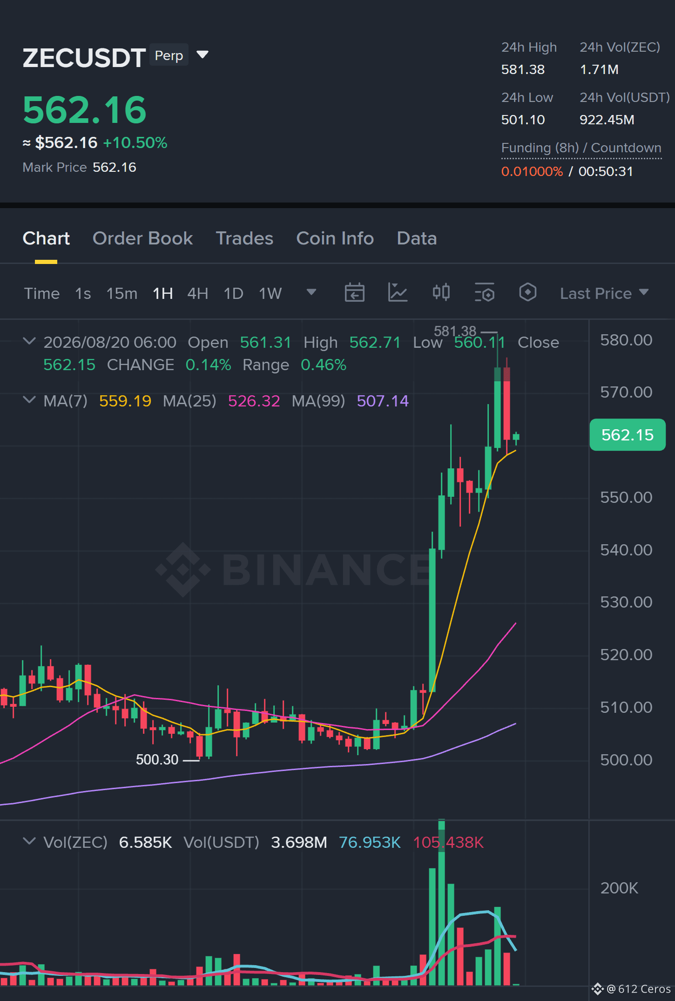Collapse the MA indicator row chevron
Image resolution: width=675 pixels, height=1001 pixels.
pyautogui.click(x=29, y=400)
